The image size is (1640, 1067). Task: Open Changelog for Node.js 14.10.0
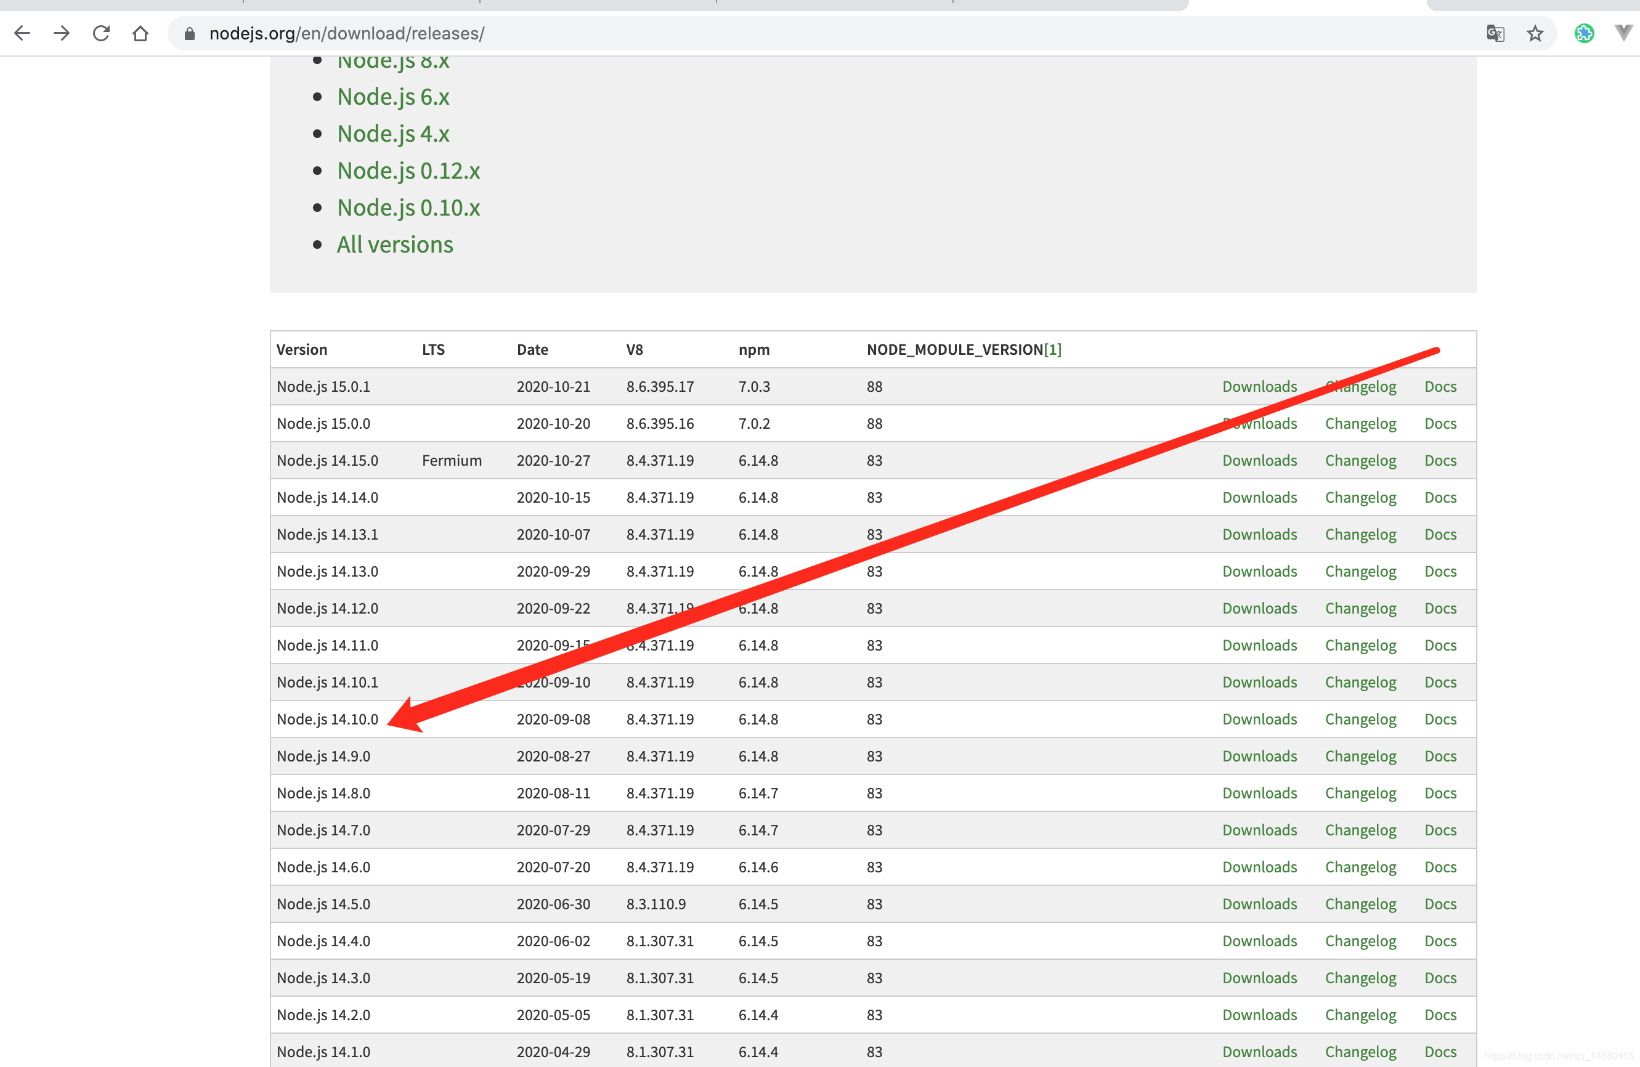pos(1360,719)
